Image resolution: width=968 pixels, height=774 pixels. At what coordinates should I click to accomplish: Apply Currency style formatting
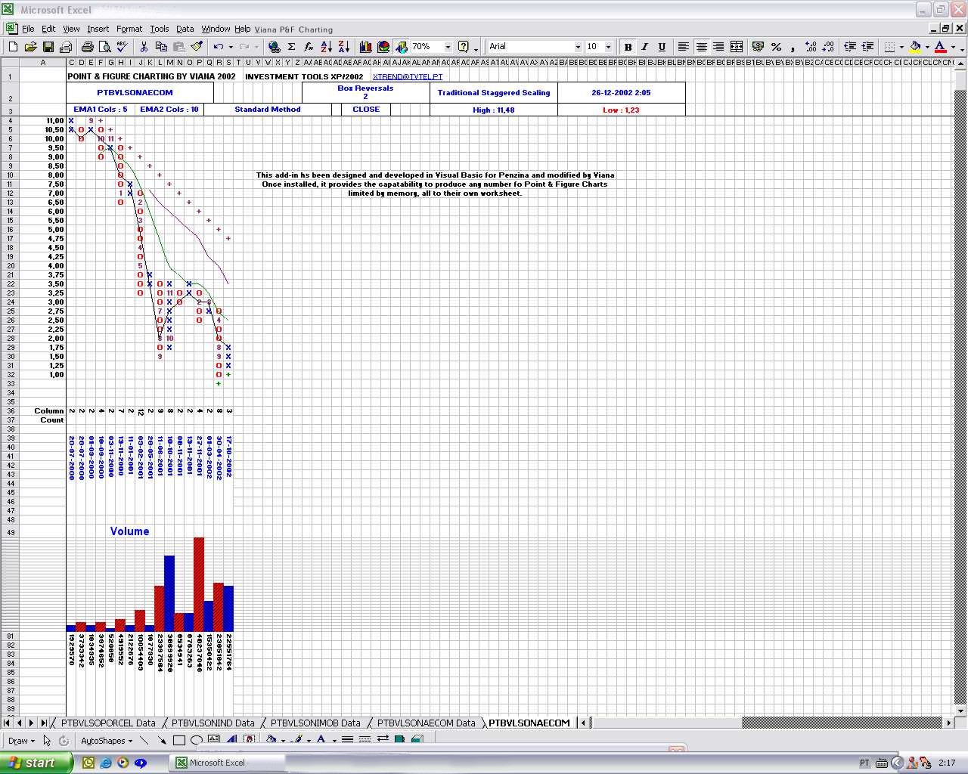(758, 47)
